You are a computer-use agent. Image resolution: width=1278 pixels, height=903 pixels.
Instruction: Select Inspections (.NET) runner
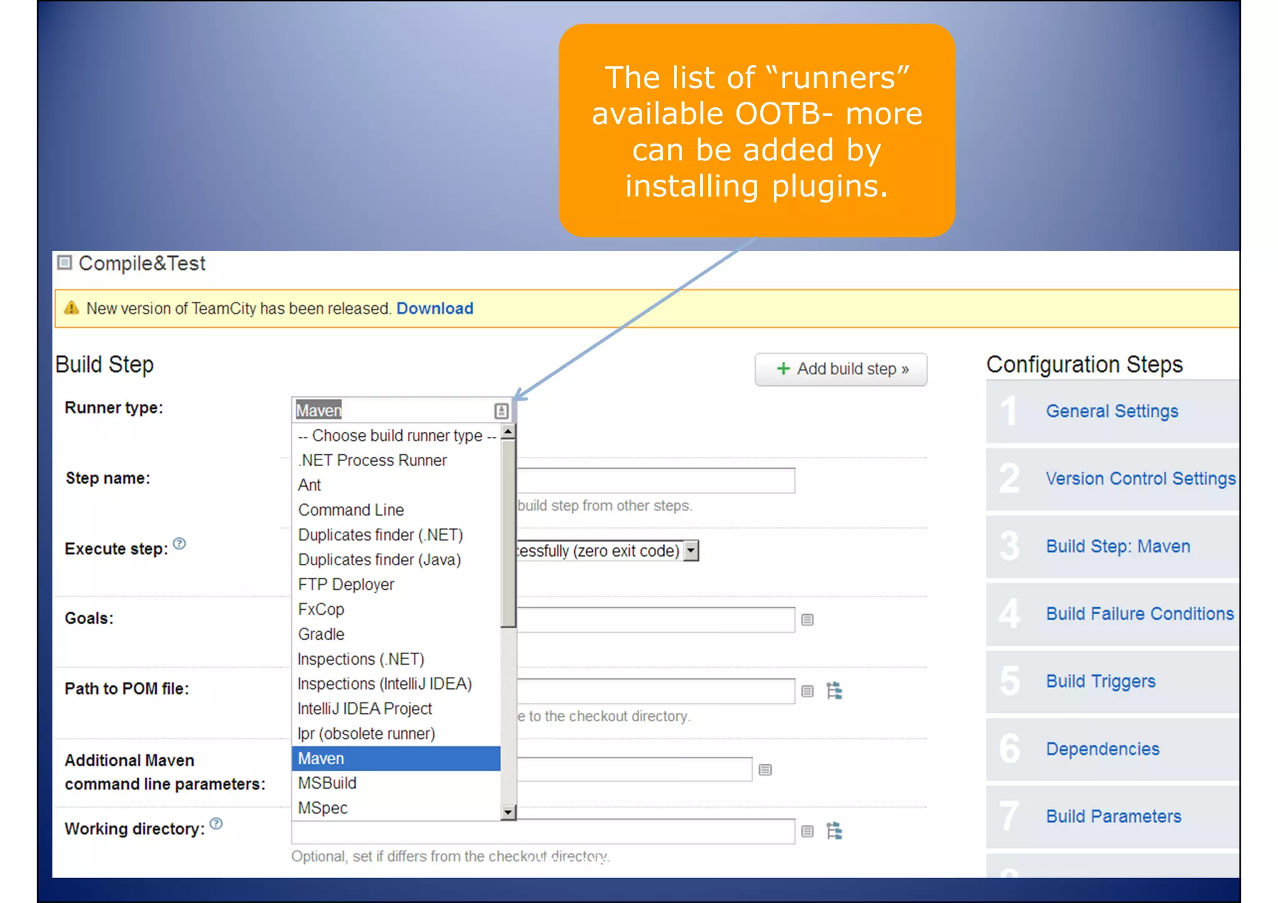tap(396, 659)
